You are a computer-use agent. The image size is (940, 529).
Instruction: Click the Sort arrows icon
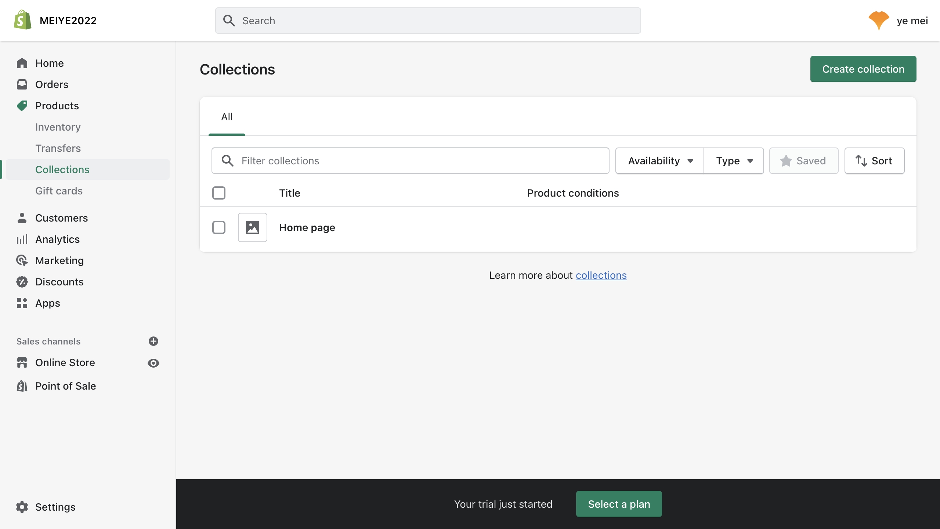pos(861,161)
